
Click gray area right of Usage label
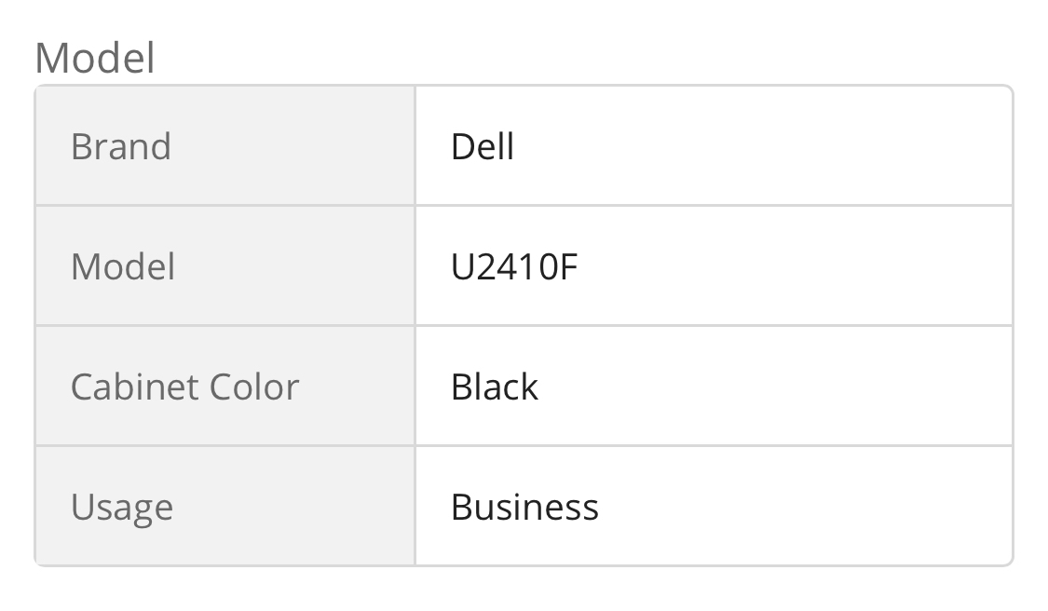[294, 508]
